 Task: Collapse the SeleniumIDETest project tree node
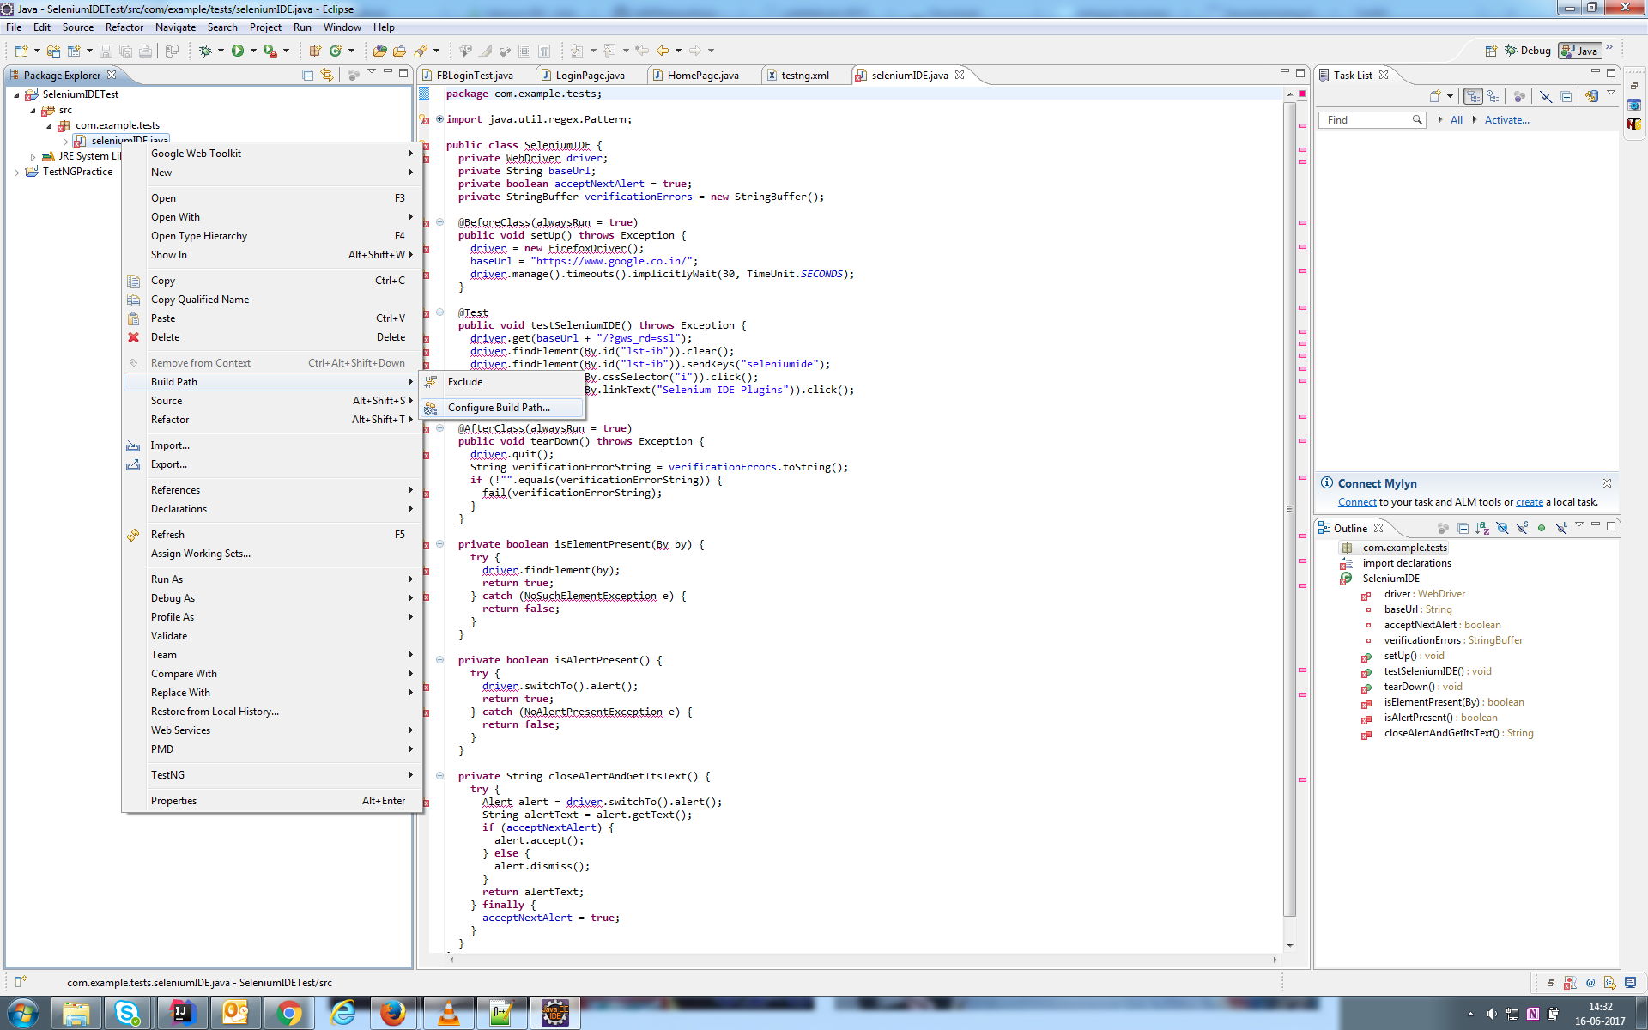click(x=16, y=94)
